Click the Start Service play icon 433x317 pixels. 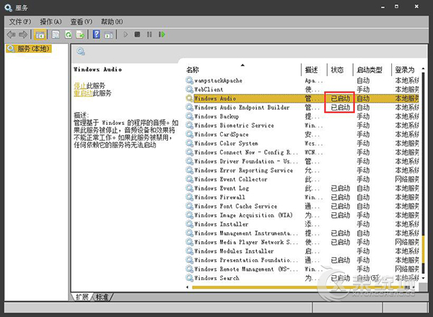(126, 35)
